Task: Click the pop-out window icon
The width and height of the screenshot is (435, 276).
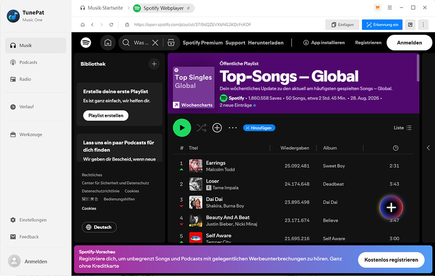Action: [x=411, y=24]
